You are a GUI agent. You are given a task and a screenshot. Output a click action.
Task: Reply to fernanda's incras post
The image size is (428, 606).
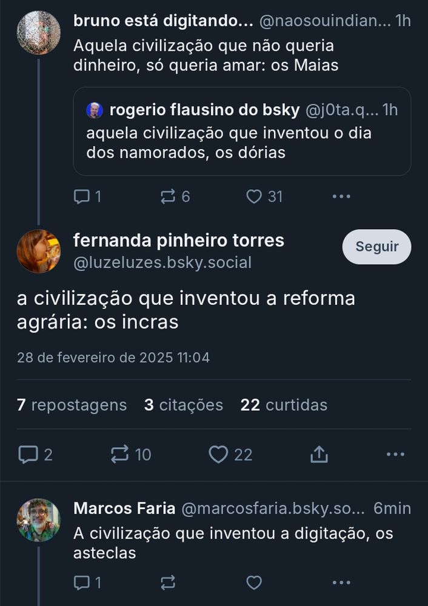[x=35, y=454]
